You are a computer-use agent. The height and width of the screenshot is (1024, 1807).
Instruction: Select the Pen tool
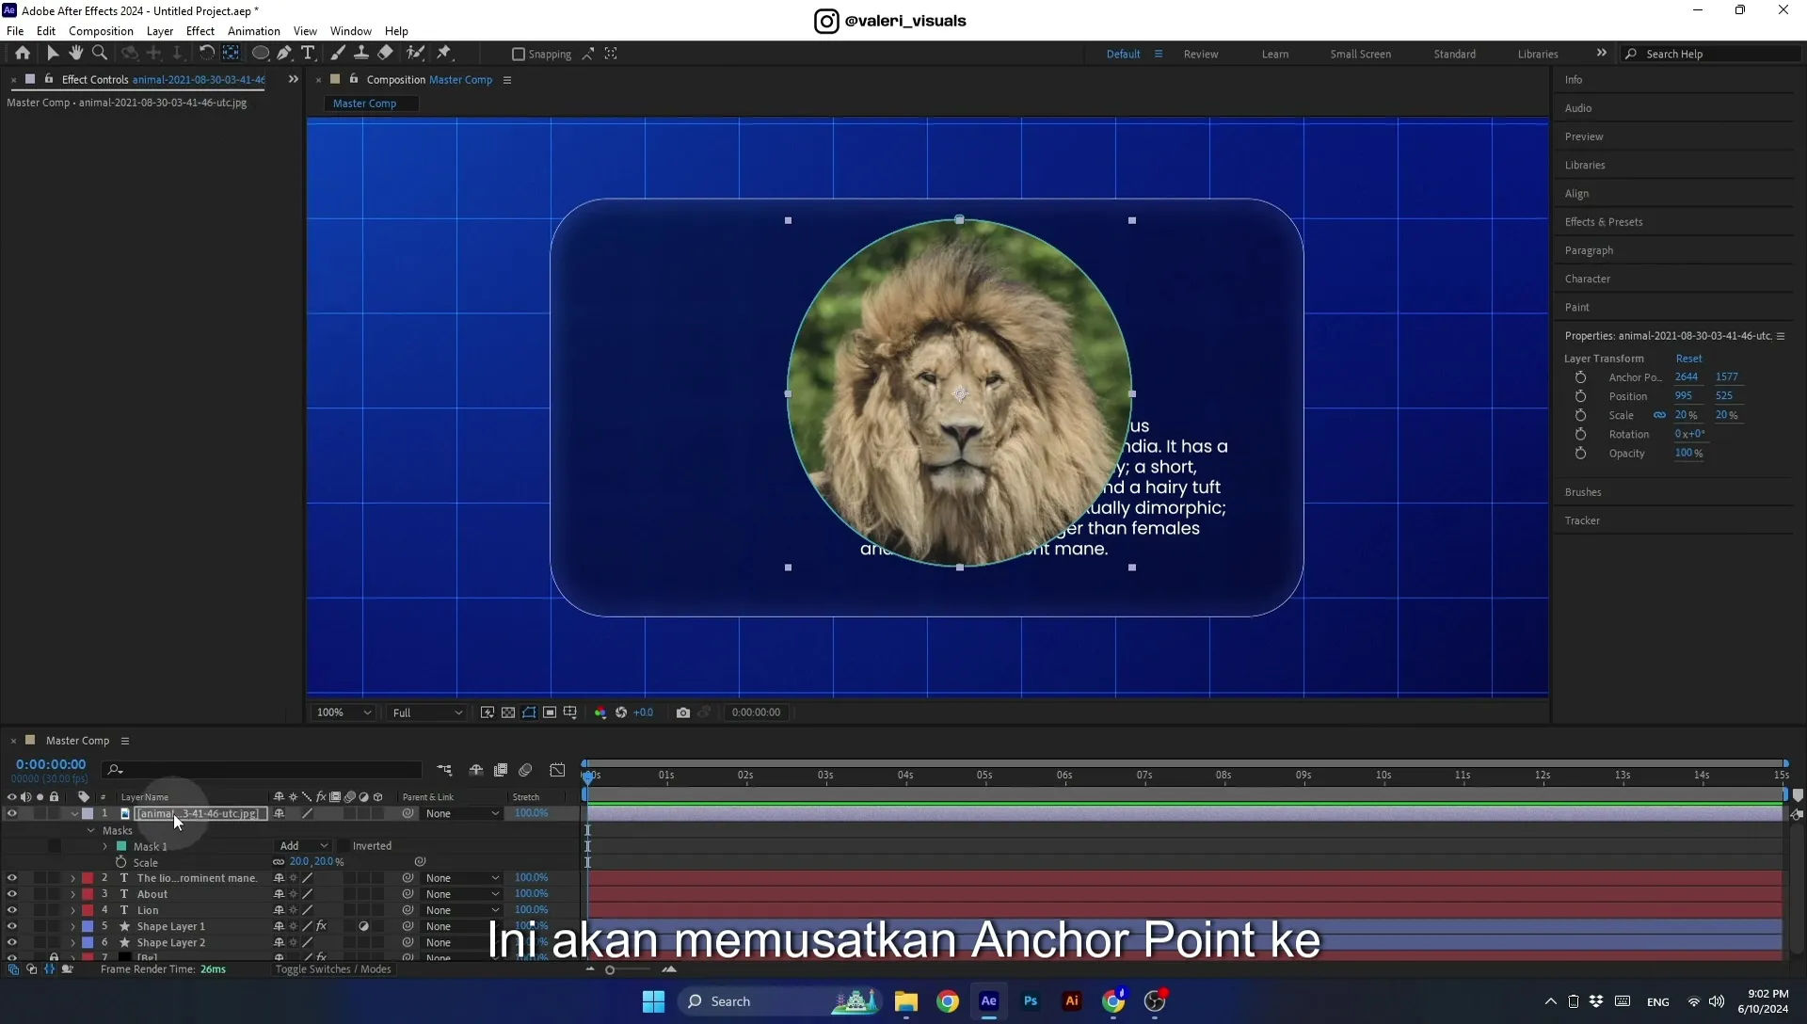point(284,54)
